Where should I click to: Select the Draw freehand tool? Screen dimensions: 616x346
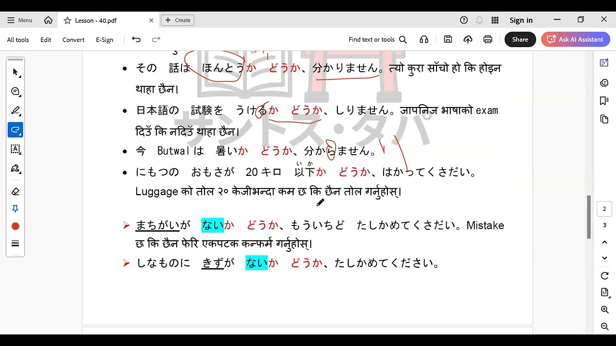pos(15,130)
